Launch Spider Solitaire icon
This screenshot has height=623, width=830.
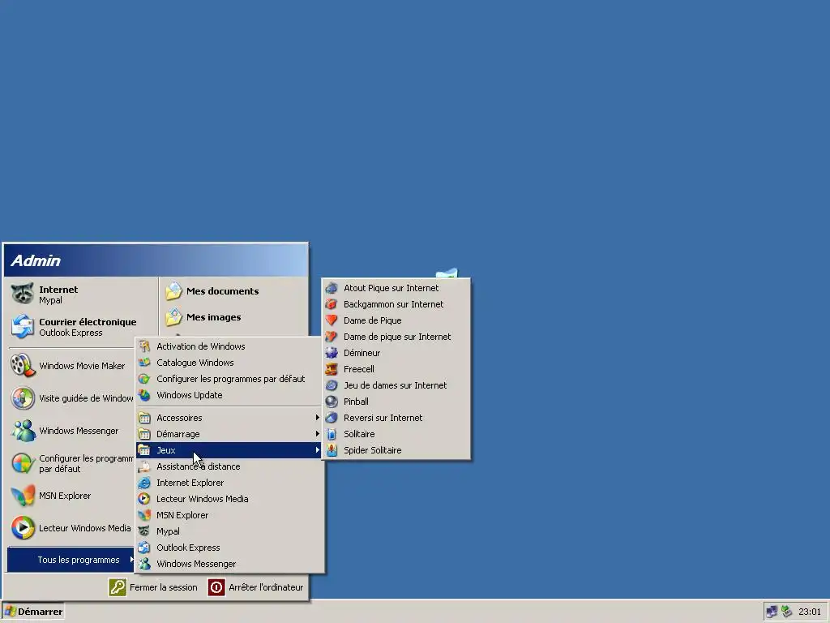pyautogui.click(x=332, y=450)
